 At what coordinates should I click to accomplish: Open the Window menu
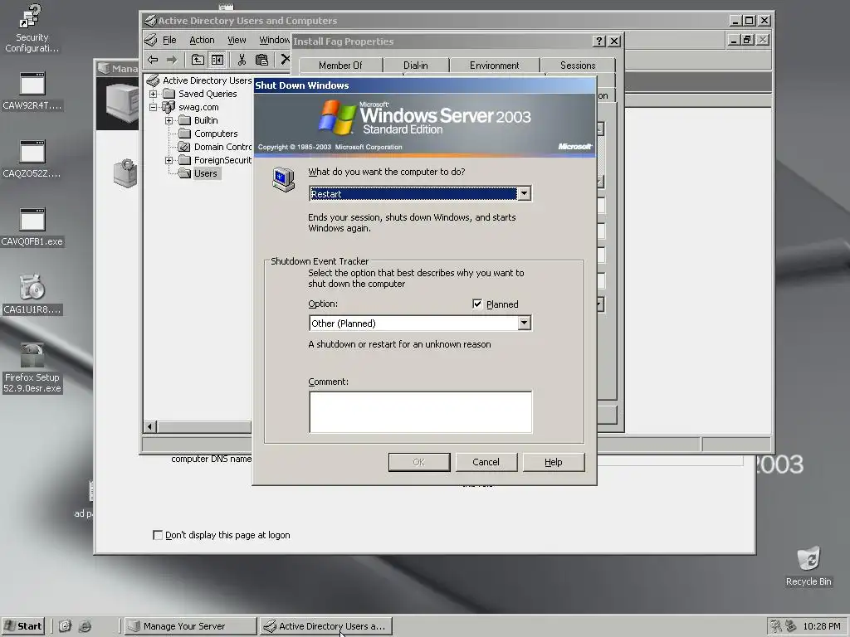click(274, 40)
